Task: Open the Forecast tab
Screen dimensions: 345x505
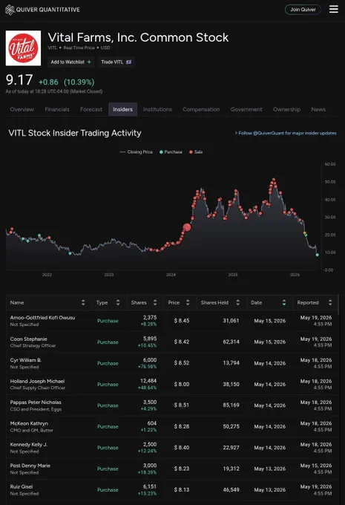Action: 91,109
